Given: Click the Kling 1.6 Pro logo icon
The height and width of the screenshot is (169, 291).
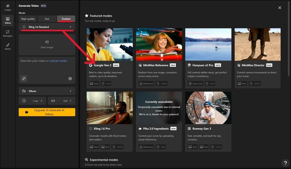Looking at the screenshot, I should (91, 129).
